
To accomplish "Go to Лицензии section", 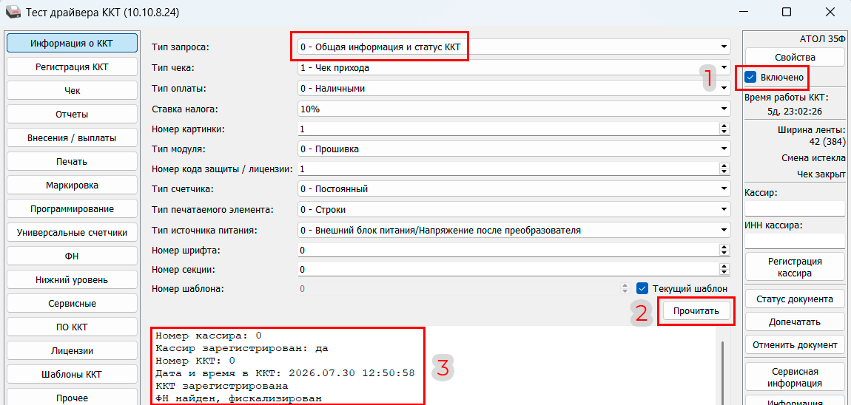I will pos(72,351).
